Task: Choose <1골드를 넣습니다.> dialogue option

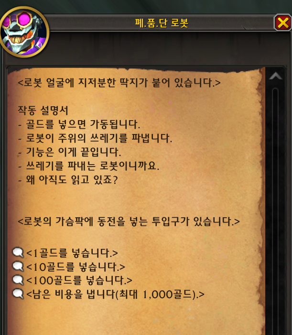Action: (x=72, y=253)
